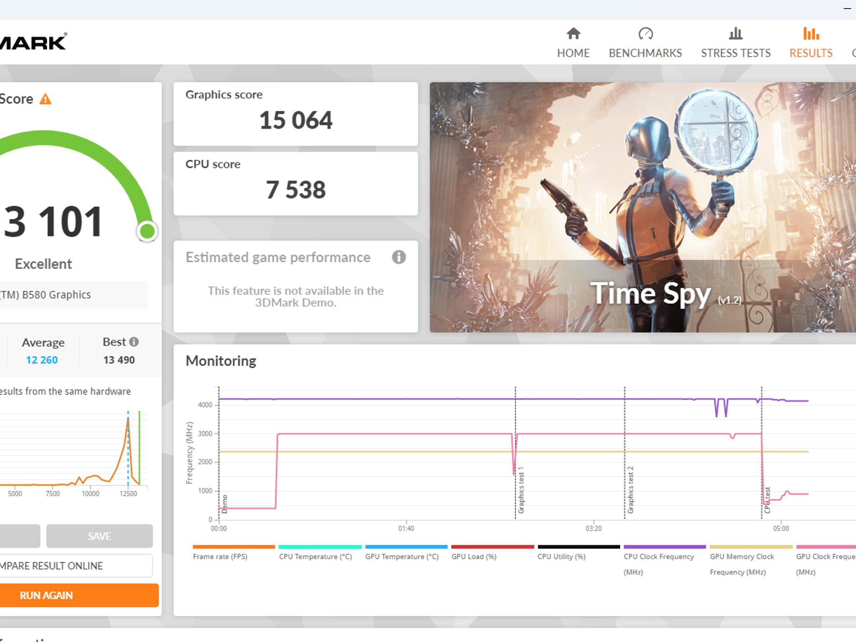Click the Excellent rating text

tap(43, 264)
